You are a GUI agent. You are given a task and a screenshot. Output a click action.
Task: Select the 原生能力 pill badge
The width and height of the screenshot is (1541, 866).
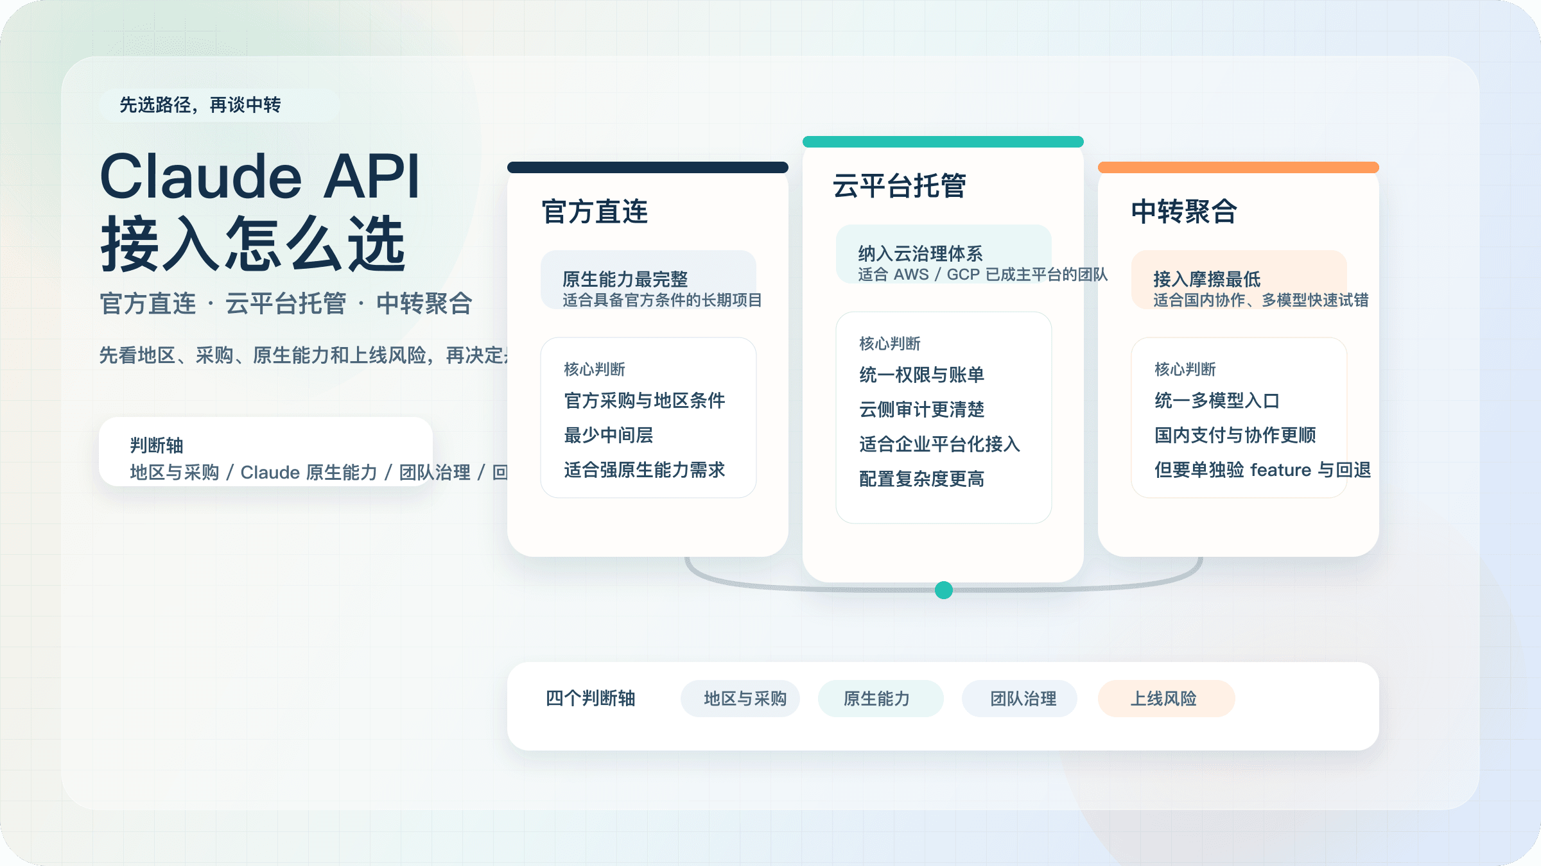(x=880, y=699)
